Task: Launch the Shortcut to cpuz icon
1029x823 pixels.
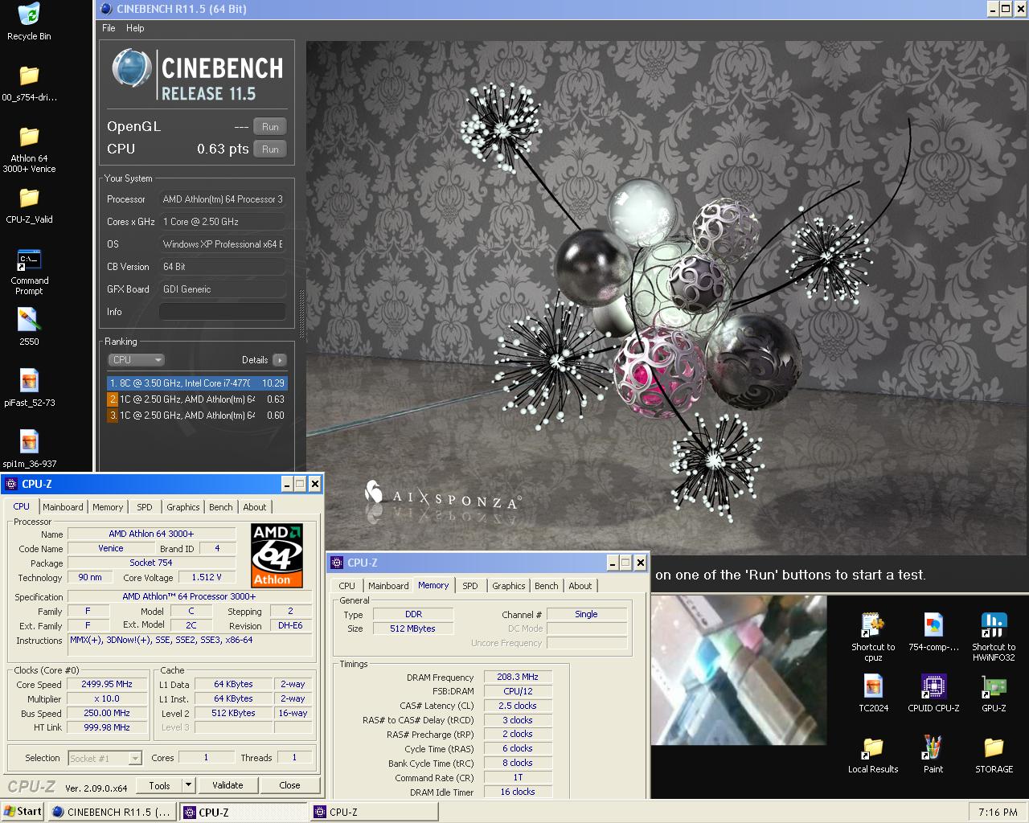Action: tap(873, 625)
